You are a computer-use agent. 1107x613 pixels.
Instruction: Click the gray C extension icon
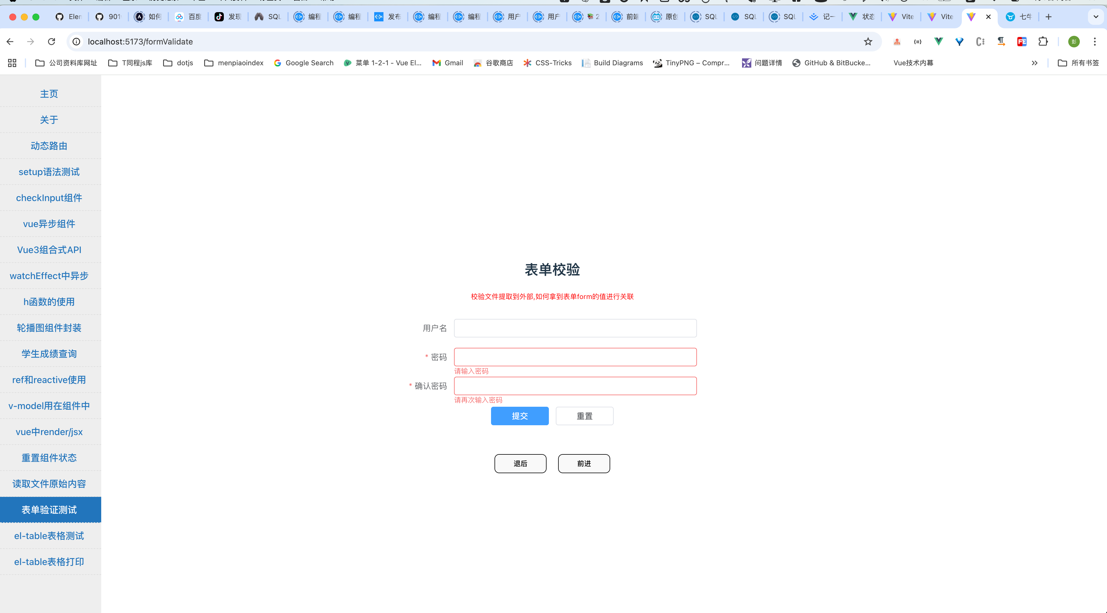coord(980,42)
